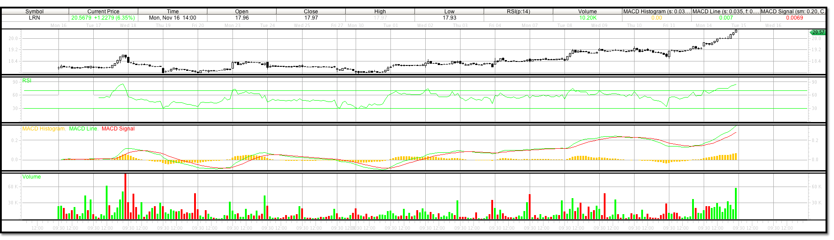The height and width of the screenshot is (240, 834).
Task: Select the Volume column header
Action: (x=587, y=12)
